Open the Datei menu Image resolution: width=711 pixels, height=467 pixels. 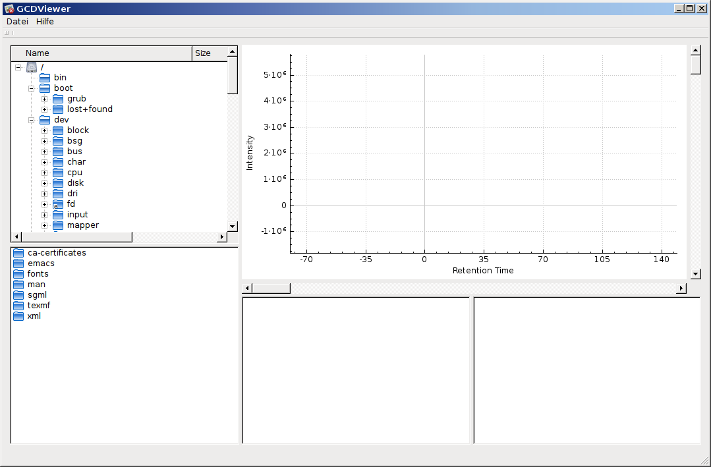[16, 21]
